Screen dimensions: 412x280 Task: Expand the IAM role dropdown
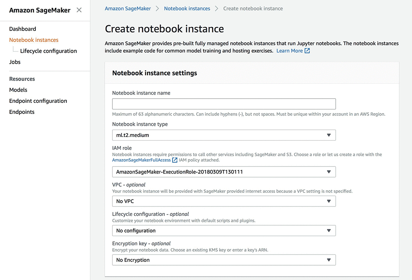[224, 172]
